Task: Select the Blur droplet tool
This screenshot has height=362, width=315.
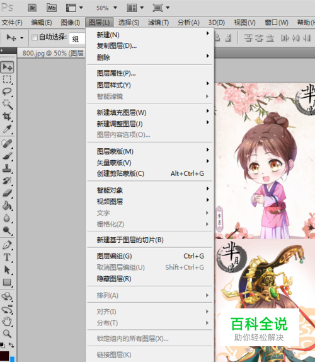Action: coord(7,218)
